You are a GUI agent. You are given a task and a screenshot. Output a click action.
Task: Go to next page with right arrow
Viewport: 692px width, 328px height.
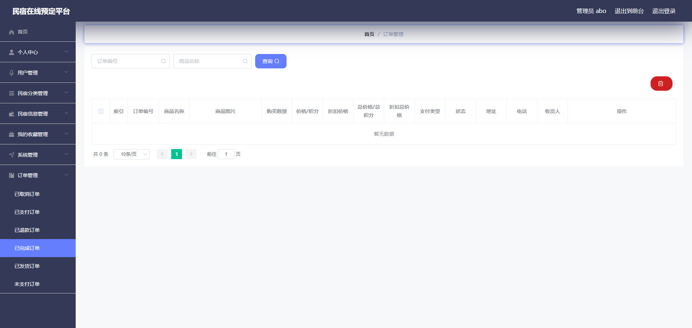click(191, 154)
